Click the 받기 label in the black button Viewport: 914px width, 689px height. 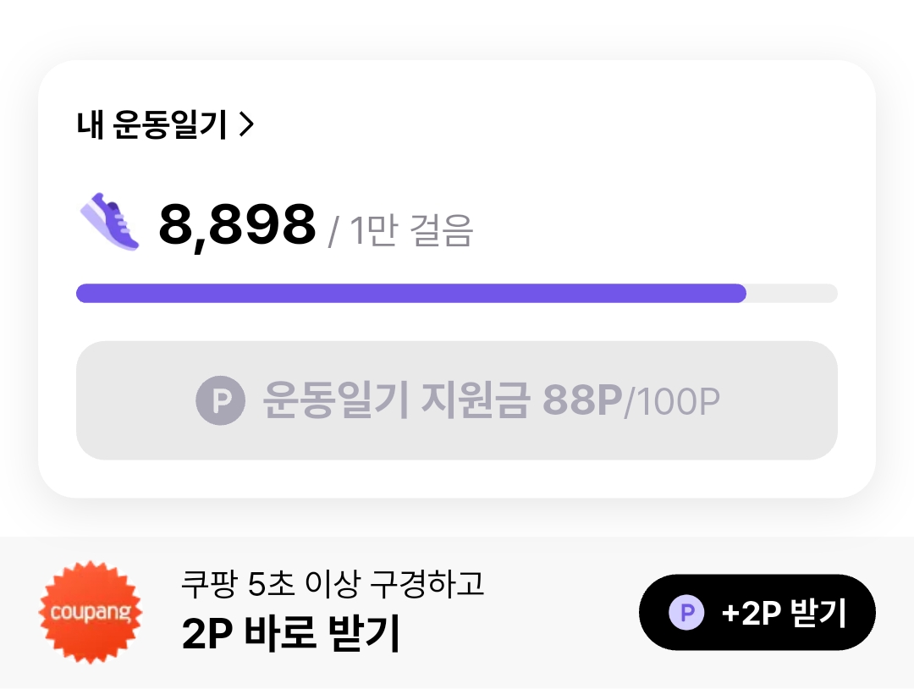[x=818, y=612]
